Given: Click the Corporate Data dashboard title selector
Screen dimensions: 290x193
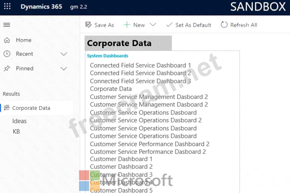Looking at the screenshot, I should coord(128,43).
